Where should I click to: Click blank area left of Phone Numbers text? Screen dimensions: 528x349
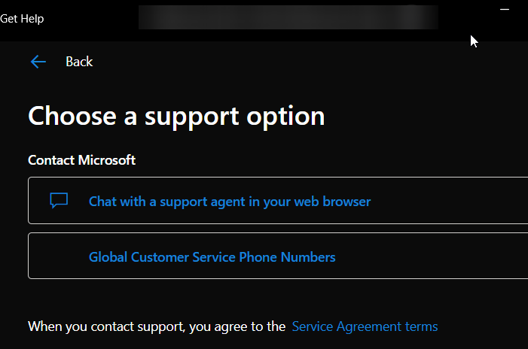point(58,257)
